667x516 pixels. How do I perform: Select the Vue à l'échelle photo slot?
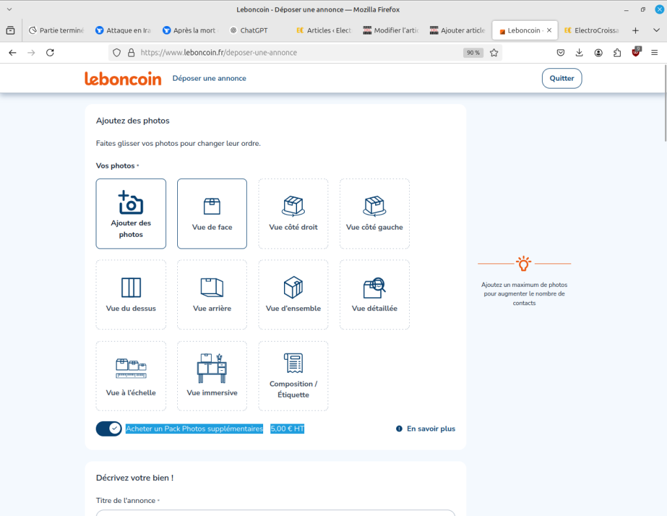click(x=131, y=375)
